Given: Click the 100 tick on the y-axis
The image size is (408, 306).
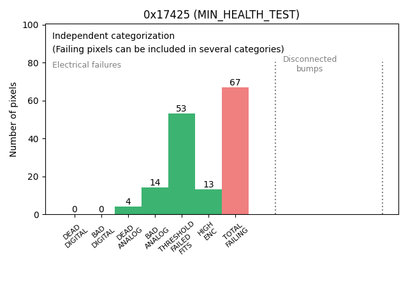Looking at the screenshot, I should tap(33, 25).
